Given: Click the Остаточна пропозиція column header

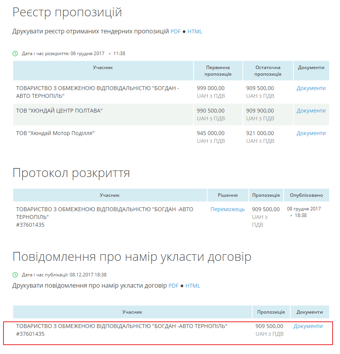Looking at the screenshot, I should tap(268, 71).
